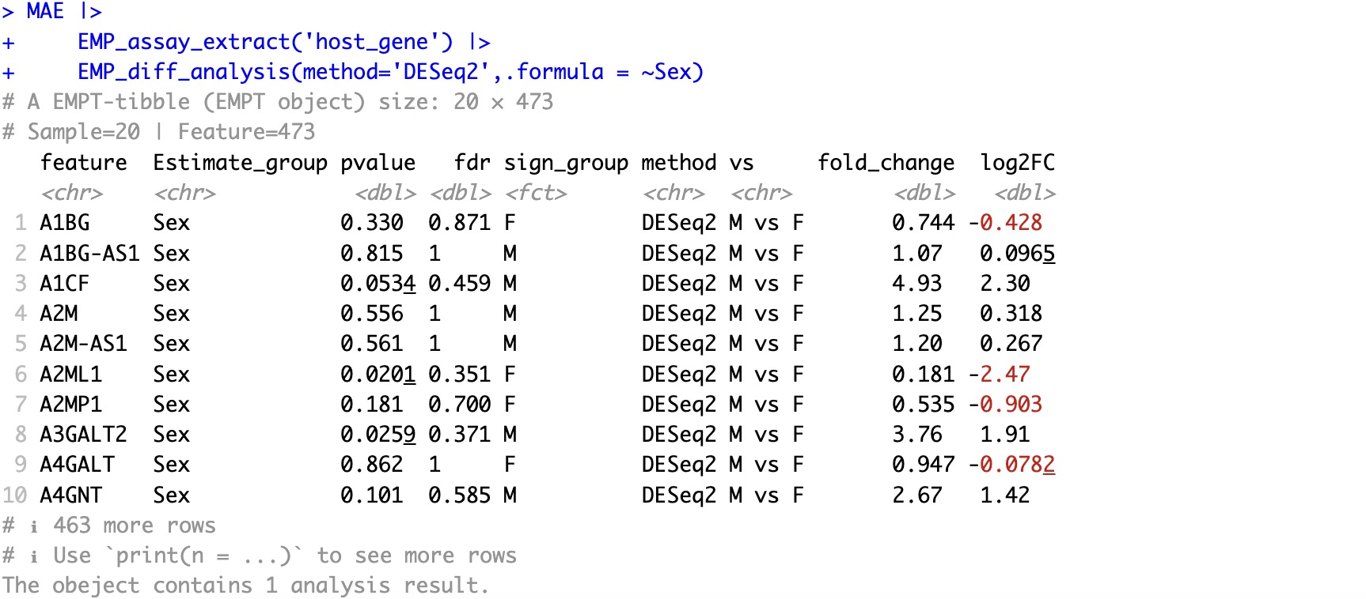Click the 'log2FC' column header
The image size is (1366, 599).
pyautogui.click(x=1017, y=163)
